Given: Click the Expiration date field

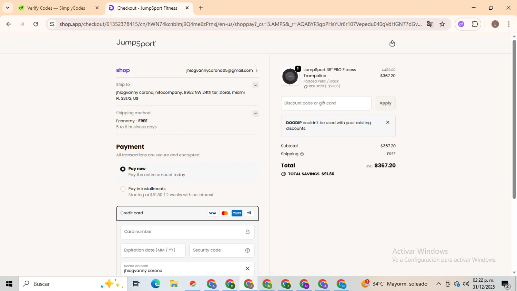Looking at the screenshot, I should tap(153, 250).
